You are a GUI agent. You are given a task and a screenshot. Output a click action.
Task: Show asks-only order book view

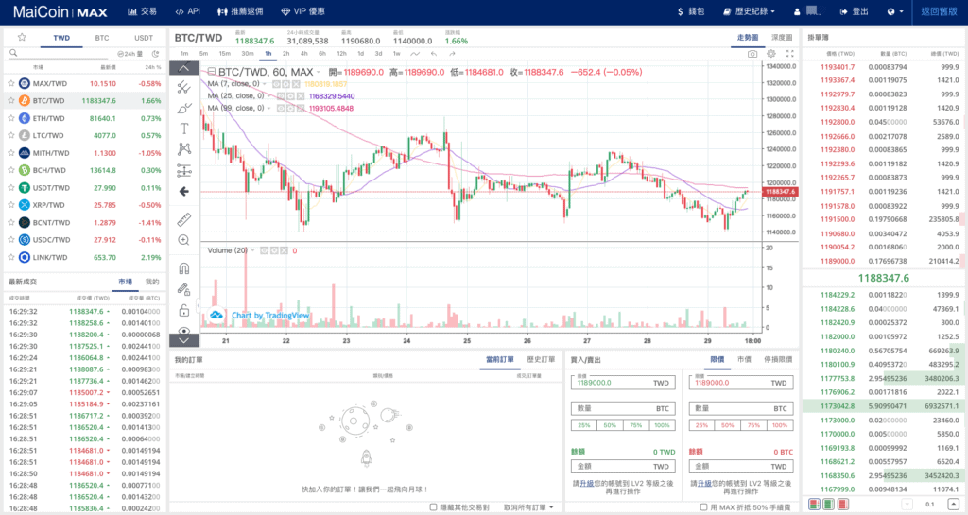pyautogui.click(x=842, y=505)
